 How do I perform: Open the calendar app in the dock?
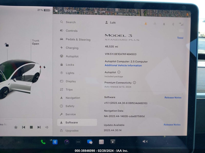click(101, 142)
